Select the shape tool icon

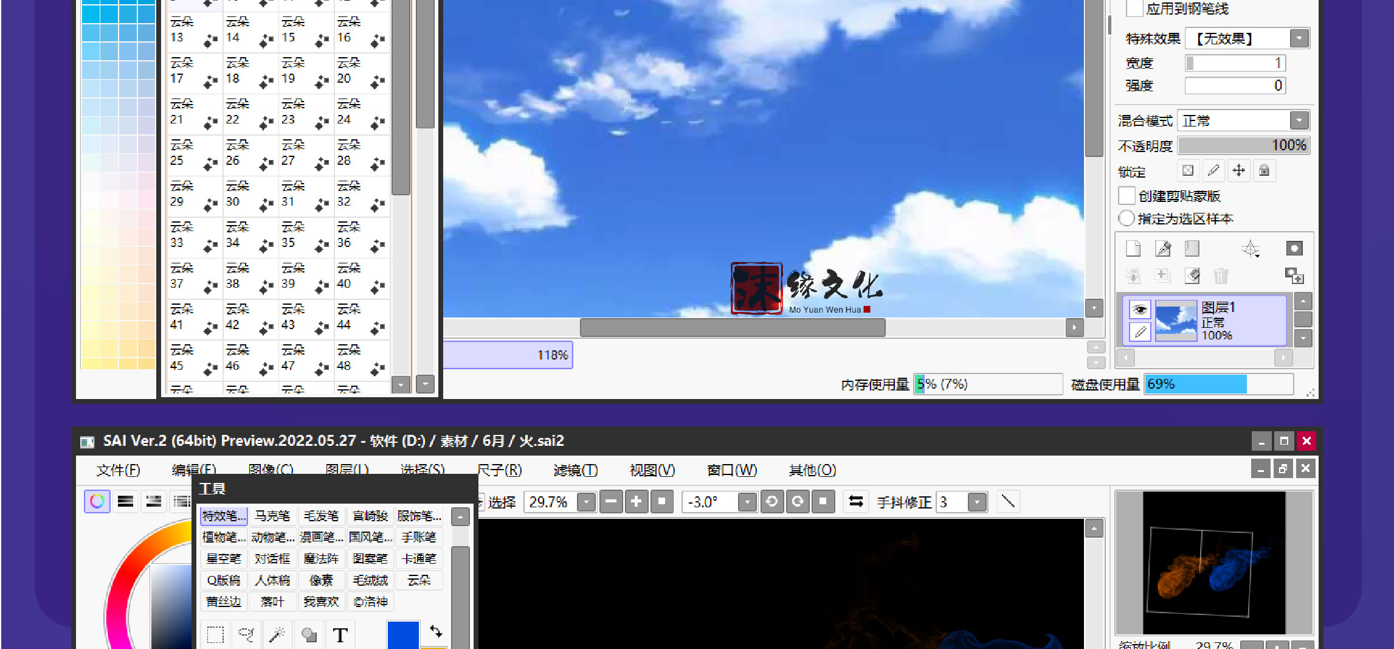coord(309,635)
